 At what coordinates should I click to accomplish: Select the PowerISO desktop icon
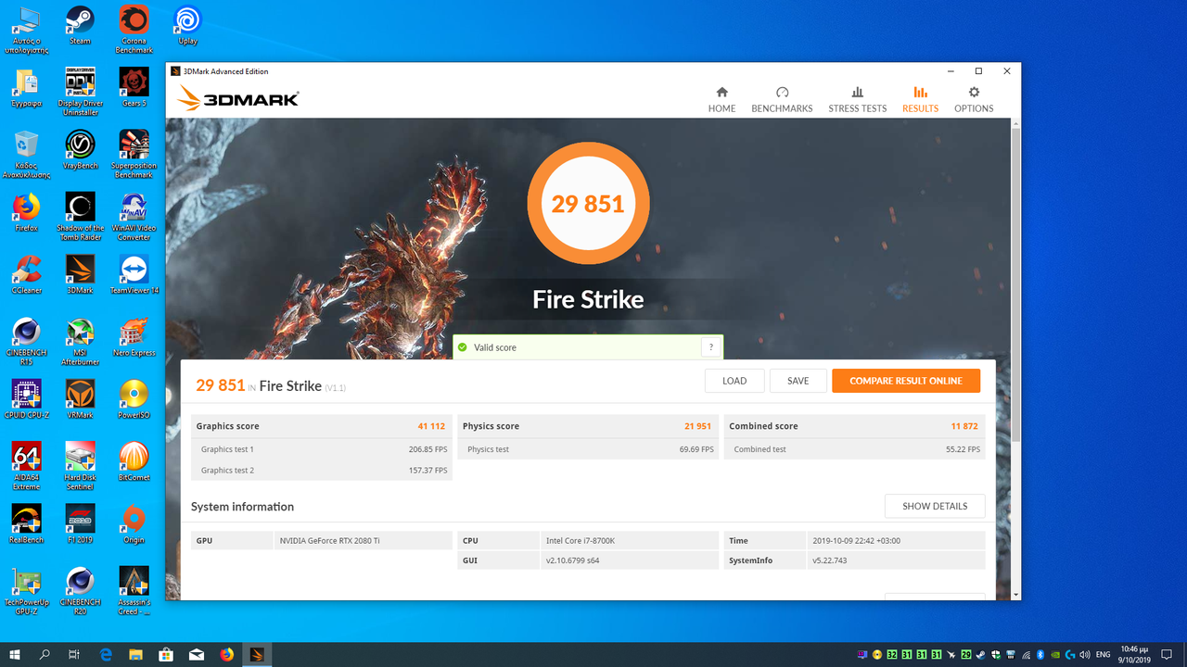(x=134, y=397)
